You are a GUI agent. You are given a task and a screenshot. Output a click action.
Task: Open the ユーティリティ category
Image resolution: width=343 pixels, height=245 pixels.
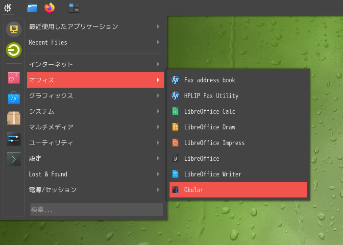pos(96,143)
